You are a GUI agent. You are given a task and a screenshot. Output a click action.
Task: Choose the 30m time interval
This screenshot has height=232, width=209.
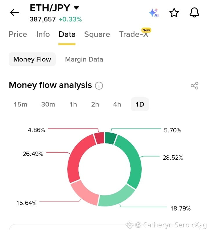pos(48,104)
